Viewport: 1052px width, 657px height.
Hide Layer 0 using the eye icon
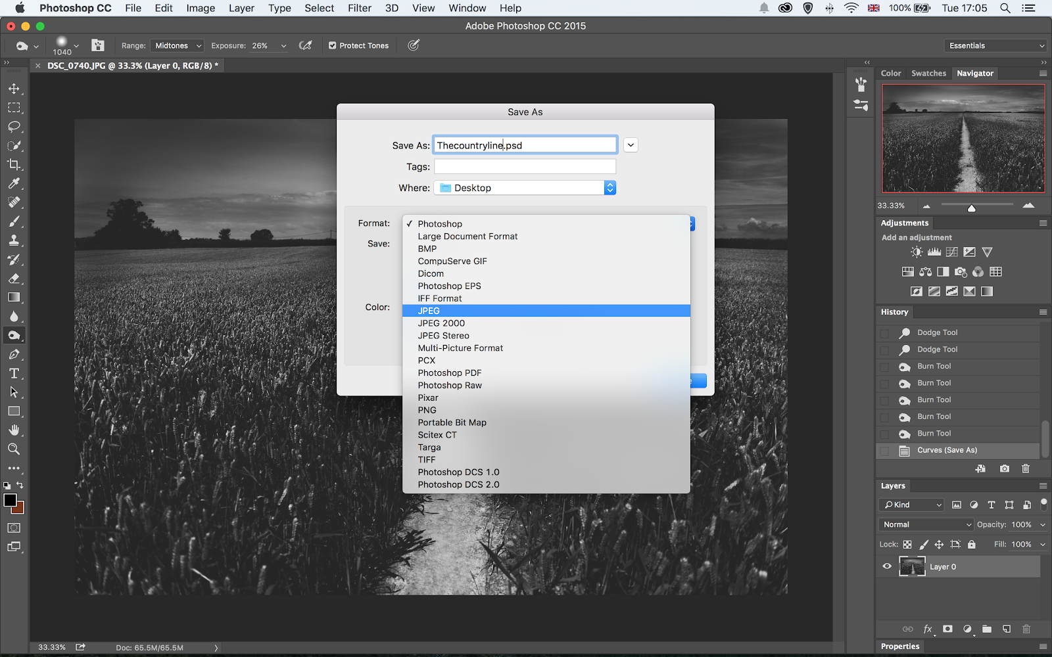(887, 566)
